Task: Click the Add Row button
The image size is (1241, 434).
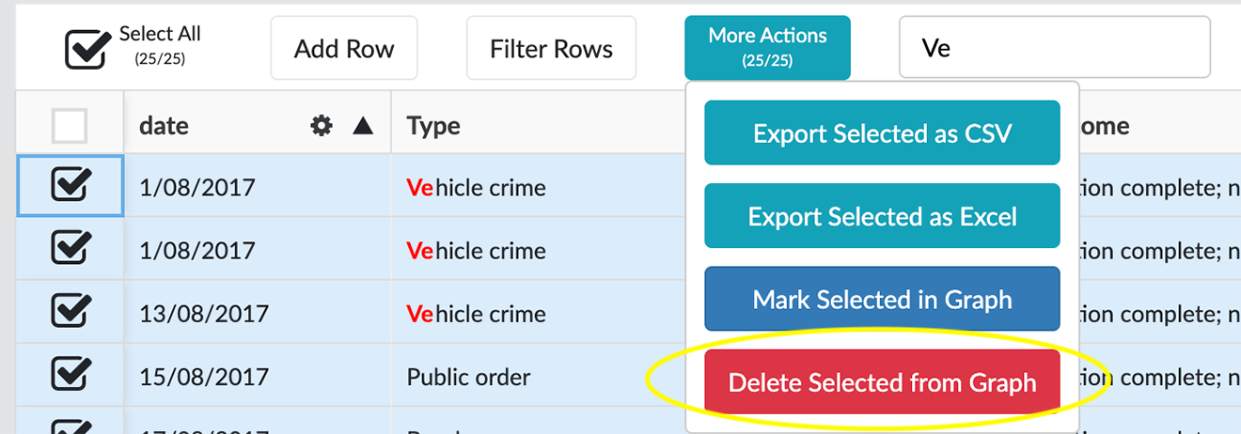Action: click(x=344, y=49)
